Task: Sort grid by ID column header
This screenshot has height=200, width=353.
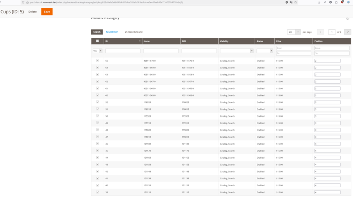Action: 123,41
